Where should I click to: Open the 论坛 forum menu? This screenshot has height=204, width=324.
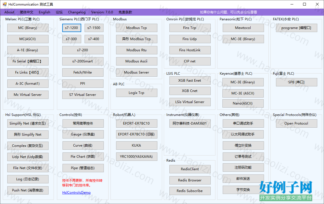pyautogui.click(x=59, y=12)
